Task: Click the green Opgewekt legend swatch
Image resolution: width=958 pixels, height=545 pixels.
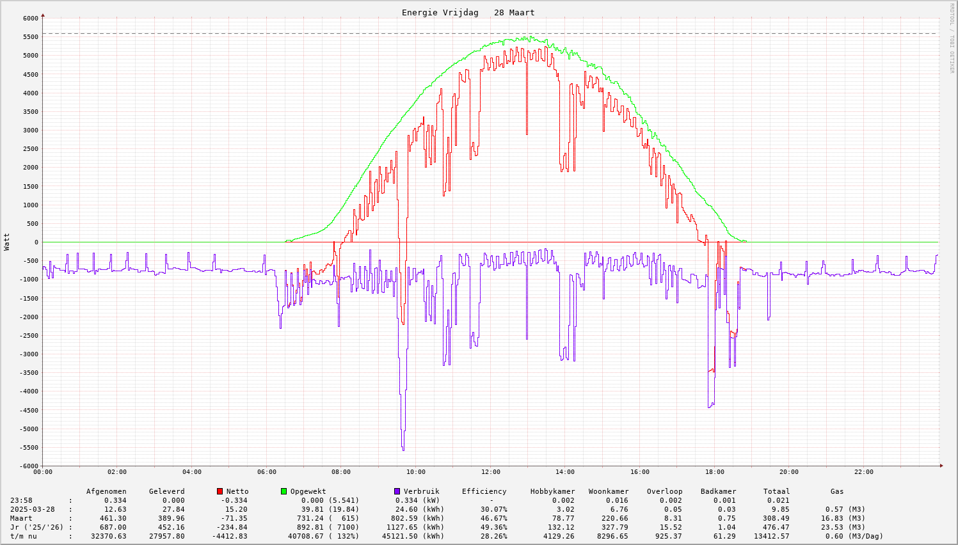Action: pos(283,491)
